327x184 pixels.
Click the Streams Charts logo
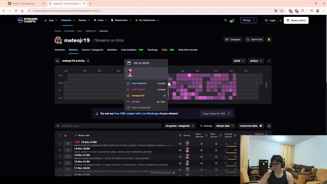(x=28, y=20)
